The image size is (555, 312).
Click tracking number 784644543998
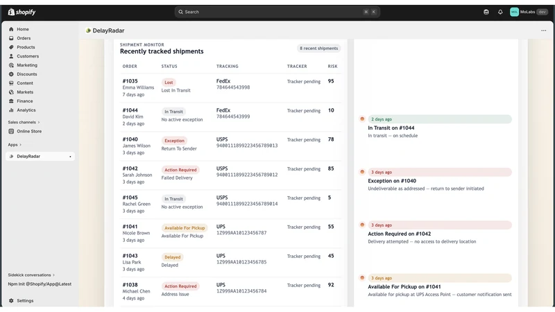coord(233,87)
